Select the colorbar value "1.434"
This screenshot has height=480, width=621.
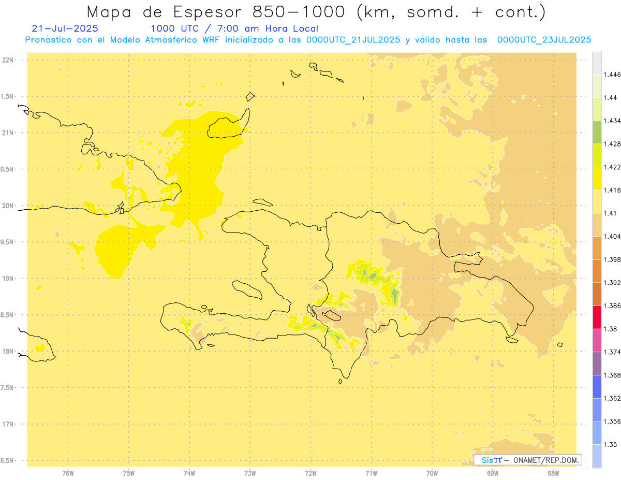[x=612, y=121]
